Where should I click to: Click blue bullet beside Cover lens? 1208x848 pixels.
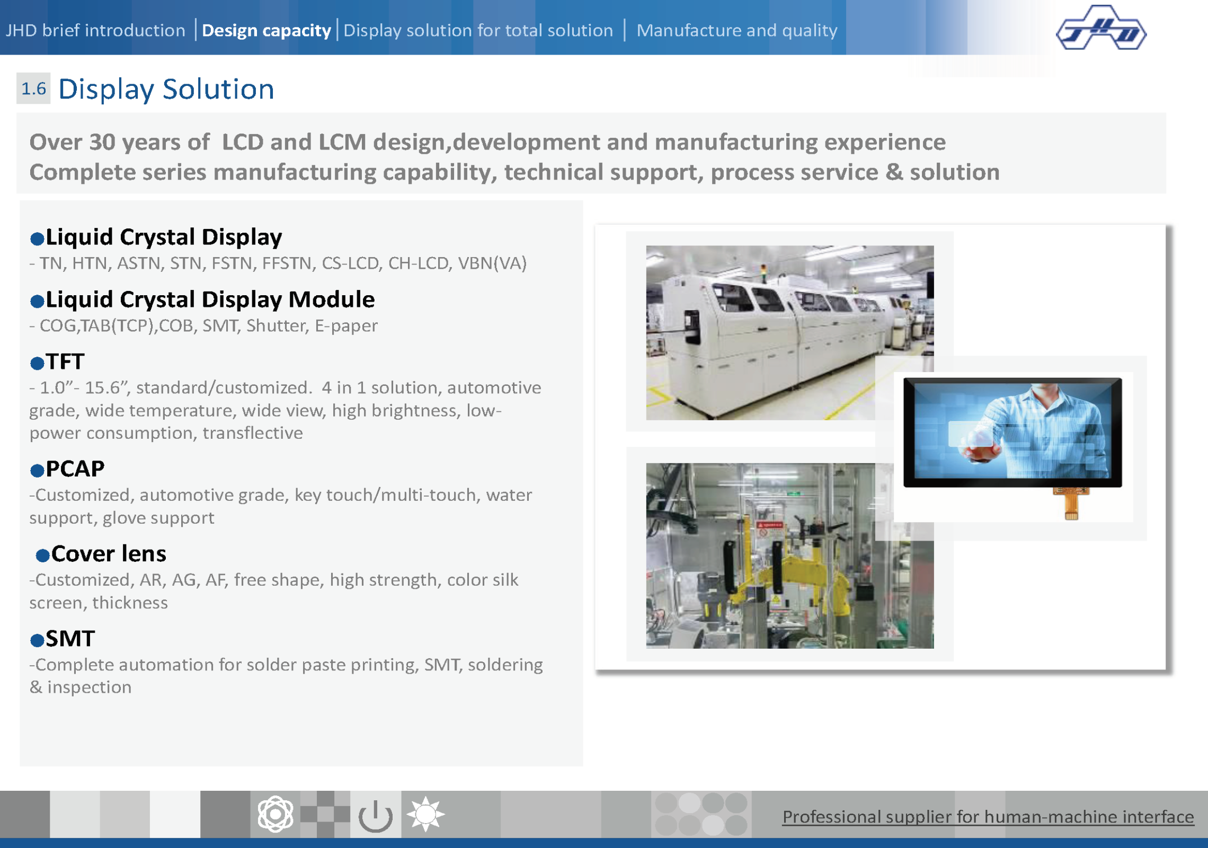(x=42, y=555)
